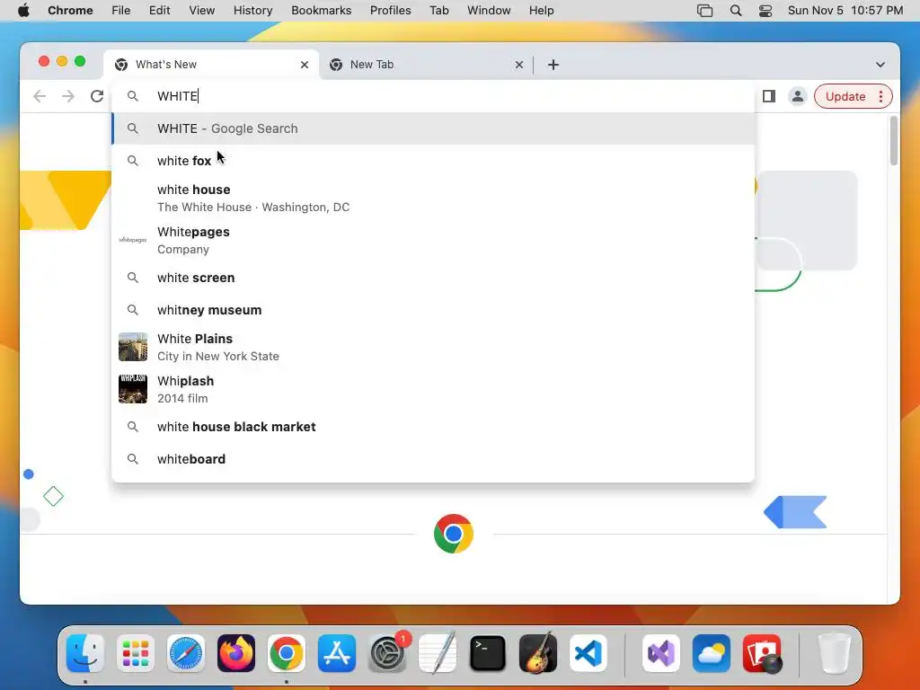Choose the white house suggestion
The image size is (920, 690).
coord(433,198)
